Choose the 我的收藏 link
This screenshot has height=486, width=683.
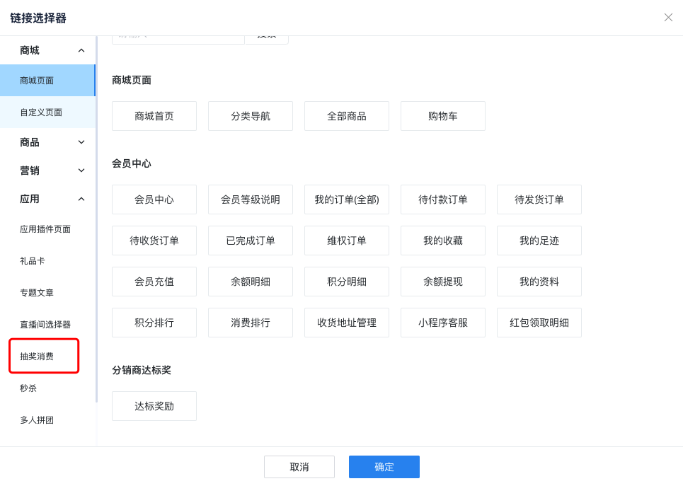[443, 241]
